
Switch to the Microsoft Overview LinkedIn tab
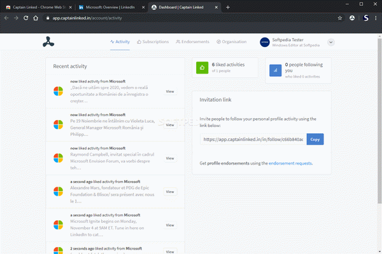click(x=110, y=7)
